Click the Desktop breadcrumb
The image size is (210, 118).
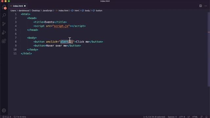point(36,10)
